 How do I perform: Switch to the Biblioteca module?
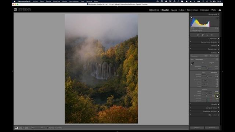[154, 10]
